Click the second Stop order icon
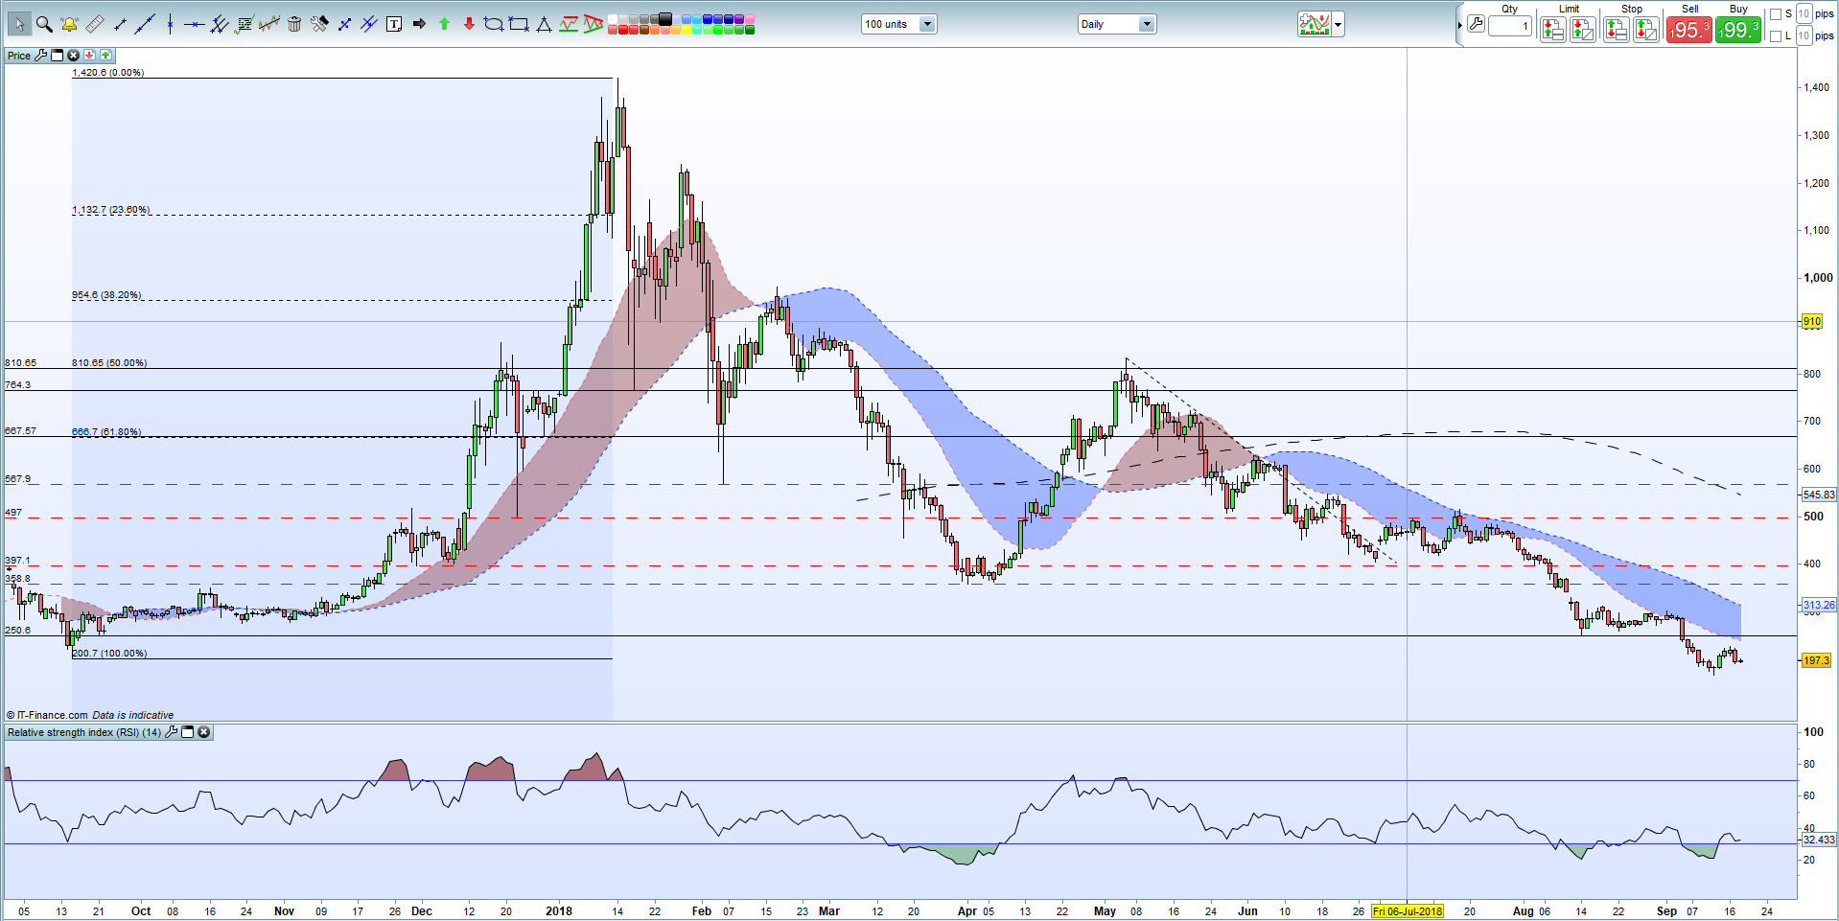This screenshot has height=921, width=1839. point(1646,30)
